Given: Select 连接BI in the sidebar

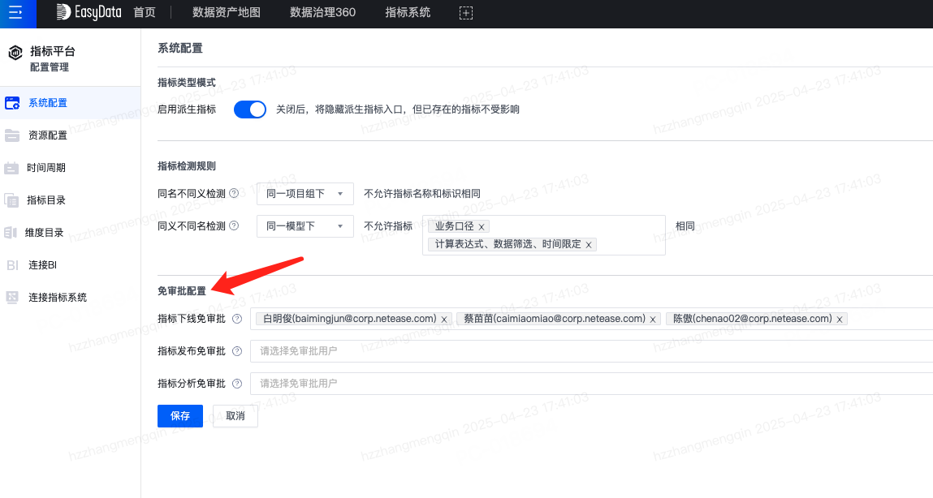Looking at the screenshot, I should click(x=70, y=265).
